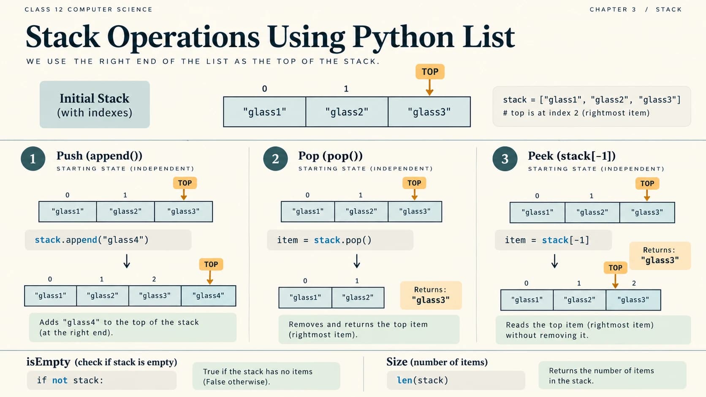
Task: Click the "Pop (pop())" heading
Action: point(330,156)
